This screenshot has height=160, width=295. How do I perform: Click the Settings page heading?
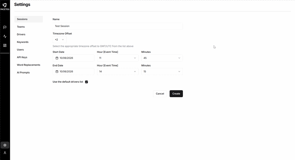tap(22, 4)
